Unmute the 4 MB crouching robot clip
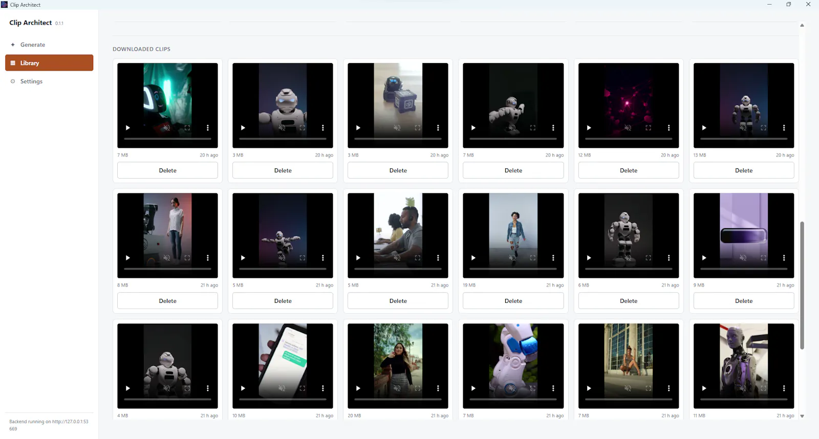Image resolution: width=819 pixels, height=439 pixels. [x=167, y=388]
